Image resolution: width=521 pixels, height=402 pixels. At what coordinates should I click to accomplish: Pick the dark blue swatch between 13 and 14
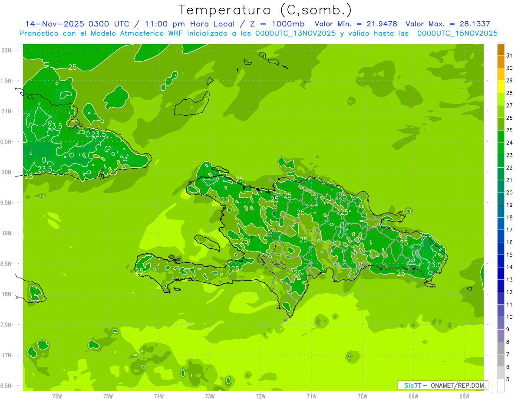coord(501,273)
